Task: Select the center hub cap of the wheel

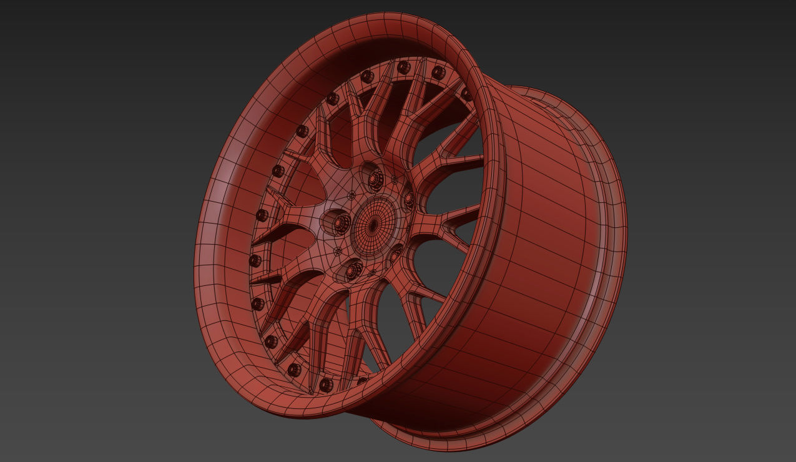Action: click(375, 225)
